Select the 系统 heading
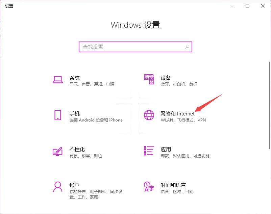The height and width of the screenshot is (214, 271). click(x=74, y=78)
